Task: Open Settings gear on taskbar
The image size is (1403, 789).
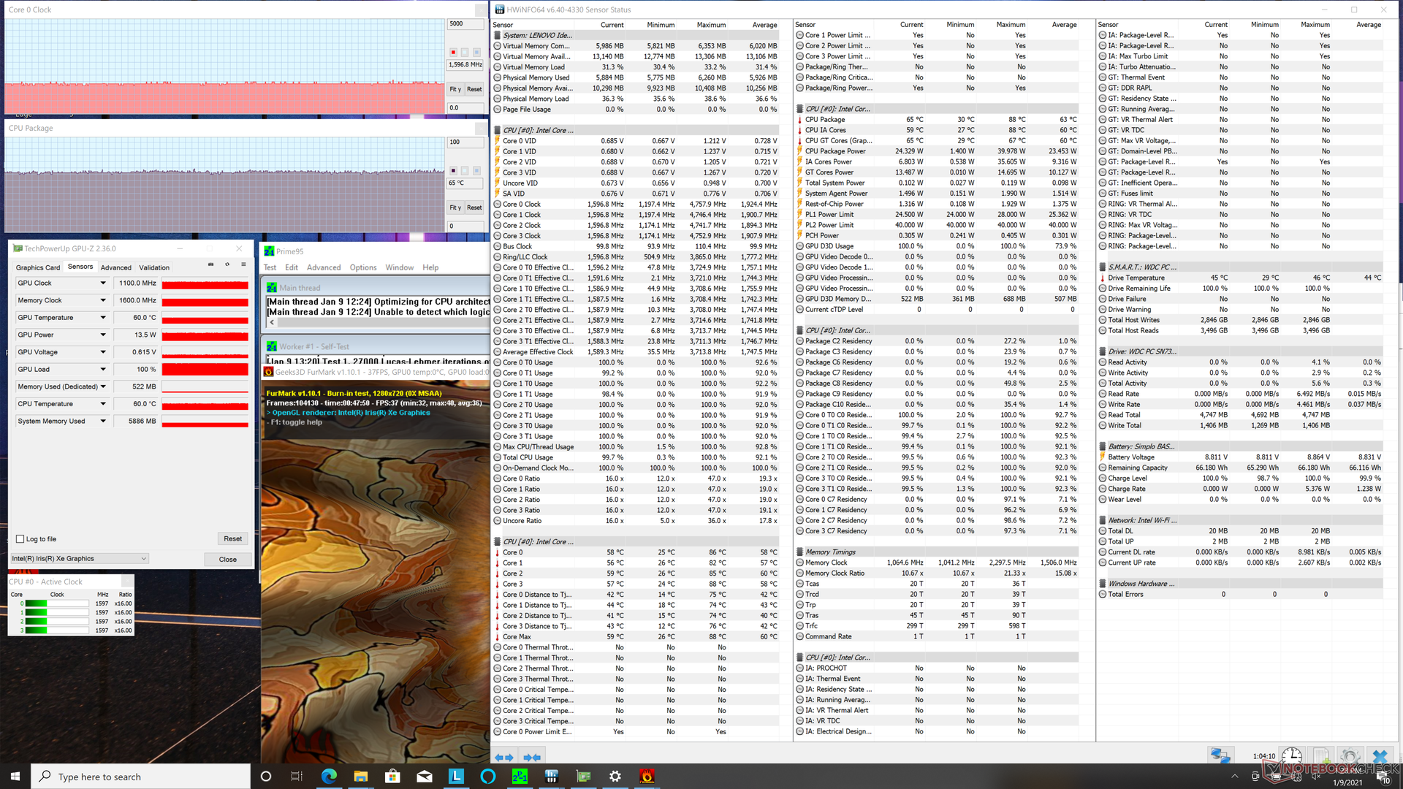Action: [615, 777]
